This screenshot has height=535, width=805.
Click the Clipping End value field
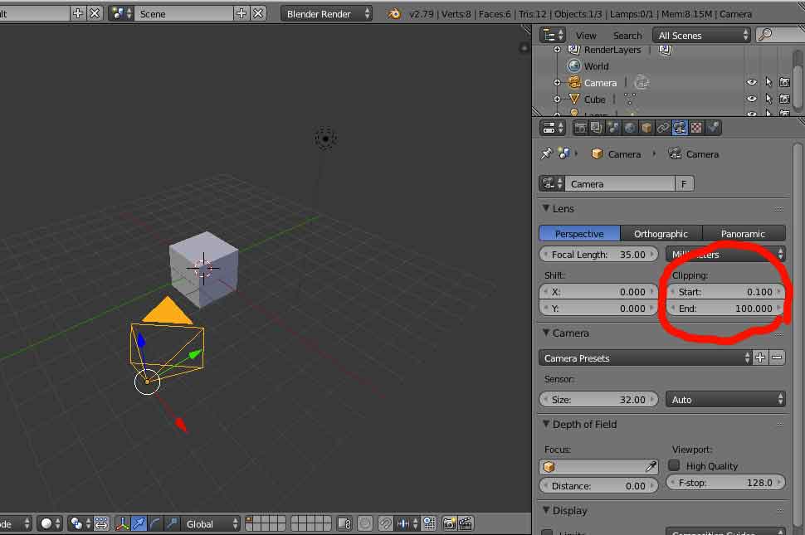tap(725, 309)
